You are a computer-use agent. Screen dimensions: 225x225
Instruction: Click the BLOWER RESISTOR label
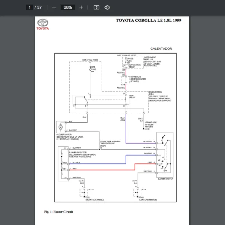(x=78, y=153)
